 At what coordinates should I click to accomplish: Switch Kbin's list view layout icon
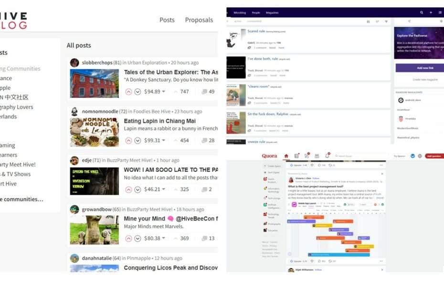point(369,21)
